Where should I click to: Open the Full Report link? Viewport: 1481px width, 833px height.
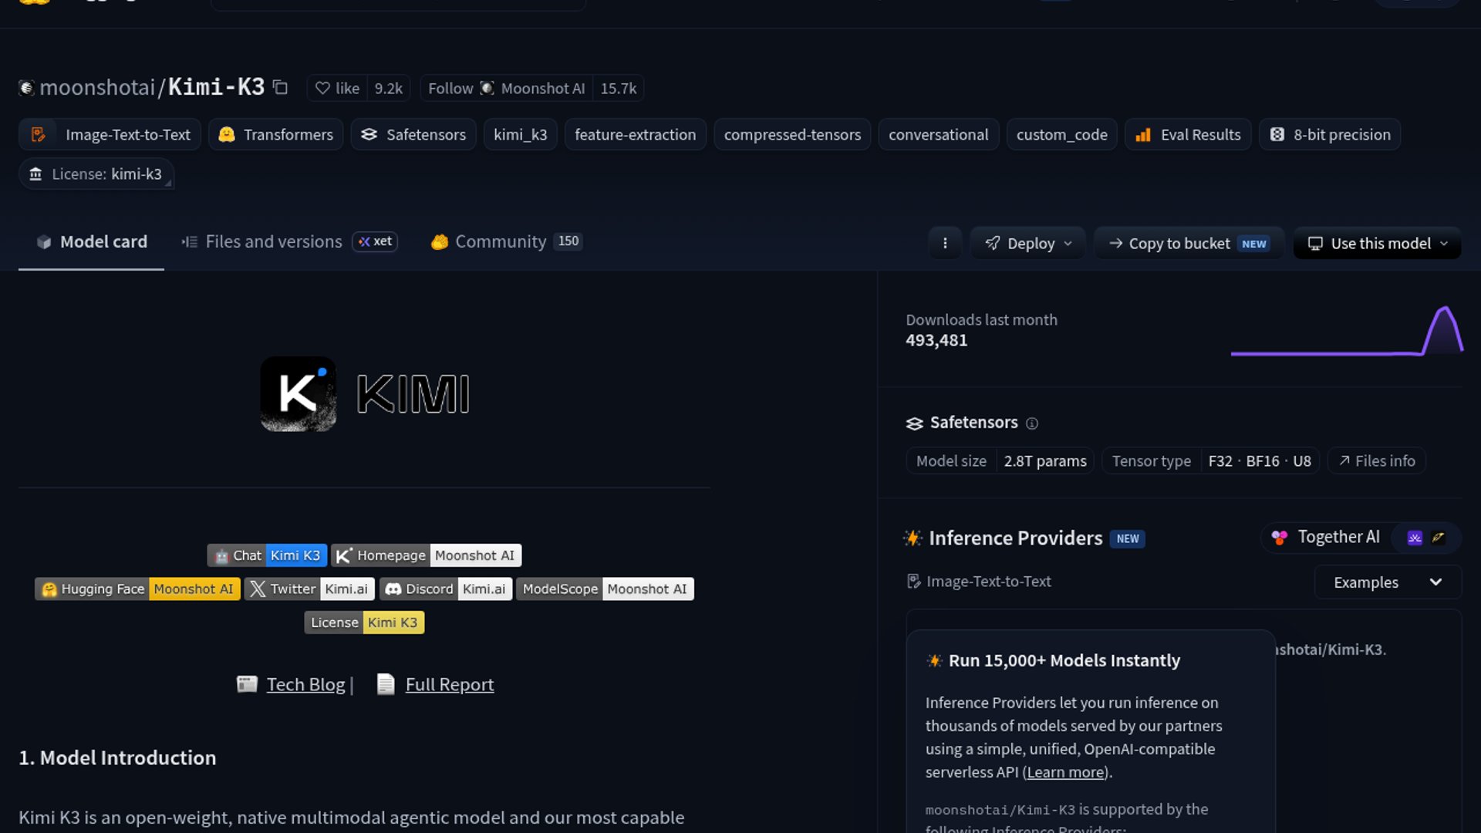pyautogui.click(x=450, y=684)
